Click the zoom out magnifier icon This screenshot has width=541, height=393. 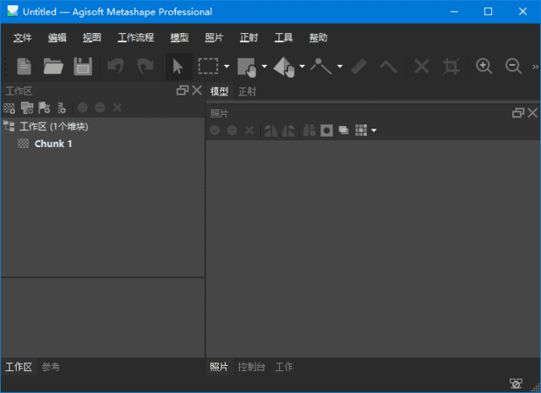pos(513,66)
